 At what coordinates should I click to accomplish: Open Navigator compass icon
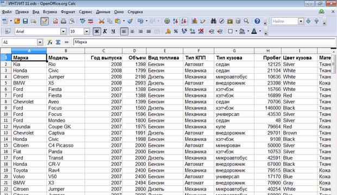tap(222, 21)
